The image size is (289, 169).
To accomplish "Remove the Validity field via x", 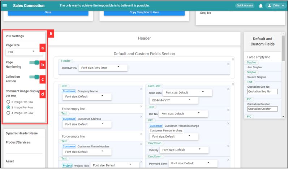I will (x=228, y=146).
